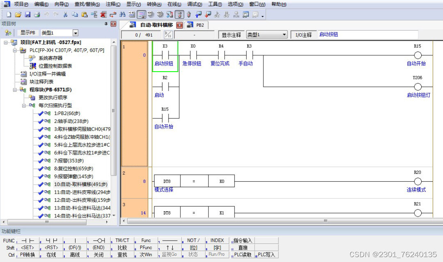The height and width of the screenshot is (262, 443).
Task: Collapse the PLC[FP-XH C30T/P] tree node
Action: click(x=15, y=50)
